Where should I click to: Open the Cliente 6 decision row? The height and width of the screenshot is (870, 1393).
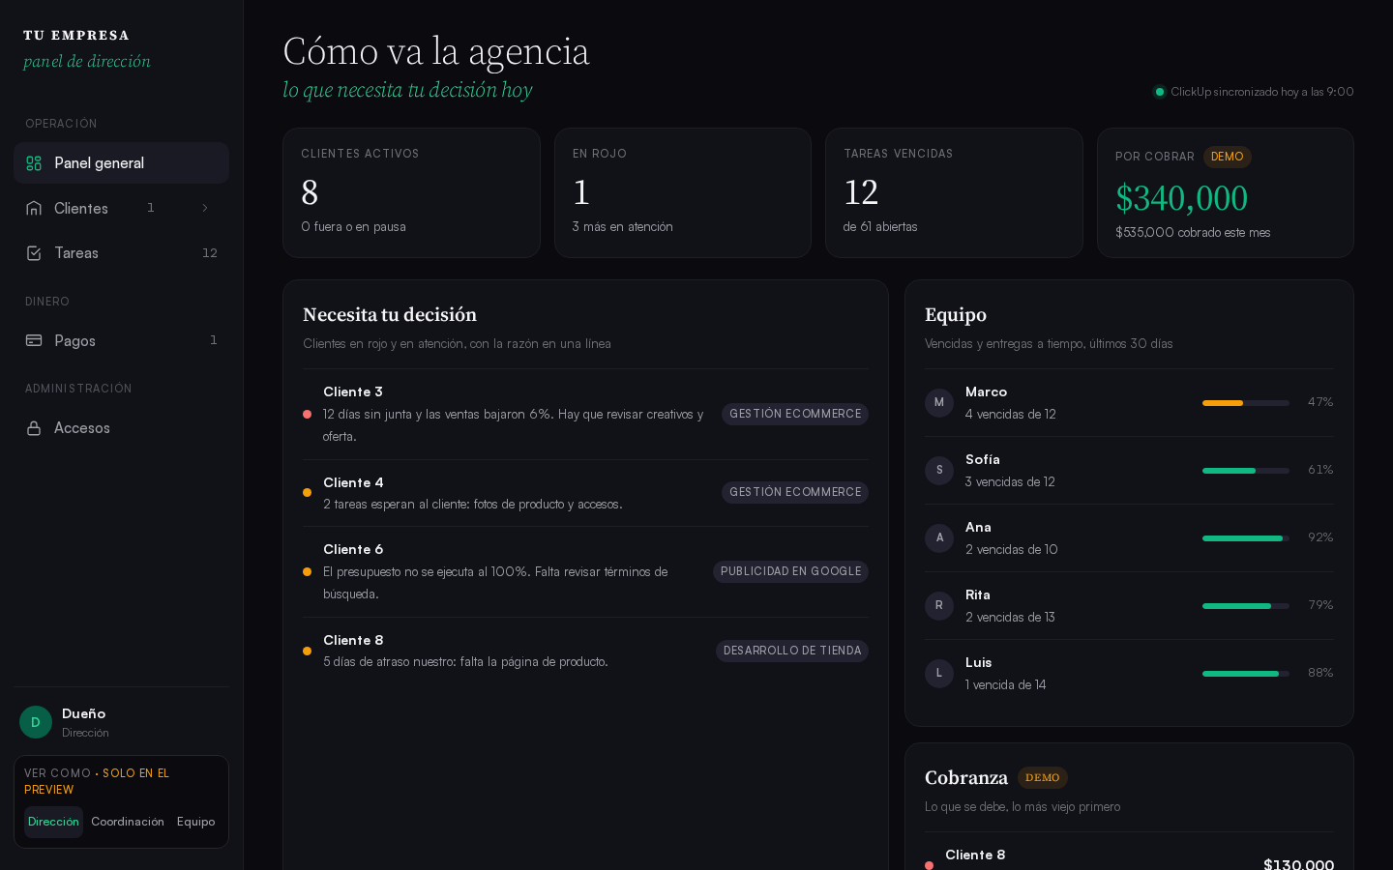point(585,571)
